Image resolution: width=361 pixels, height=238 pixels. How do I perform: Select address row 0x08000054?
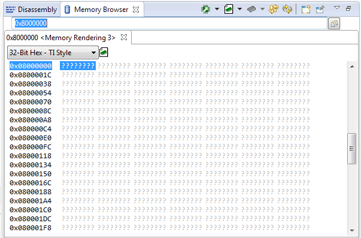click(x=31, y=93)
